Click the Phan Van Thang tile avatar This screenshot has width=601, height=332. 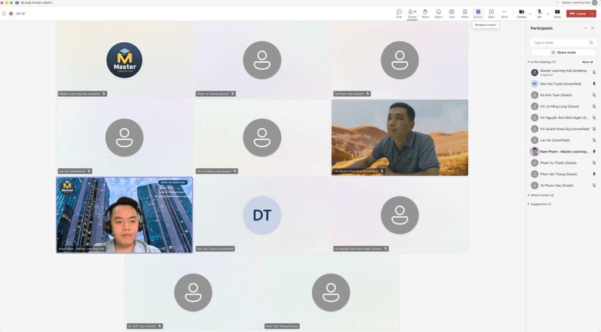click(331, 293)
